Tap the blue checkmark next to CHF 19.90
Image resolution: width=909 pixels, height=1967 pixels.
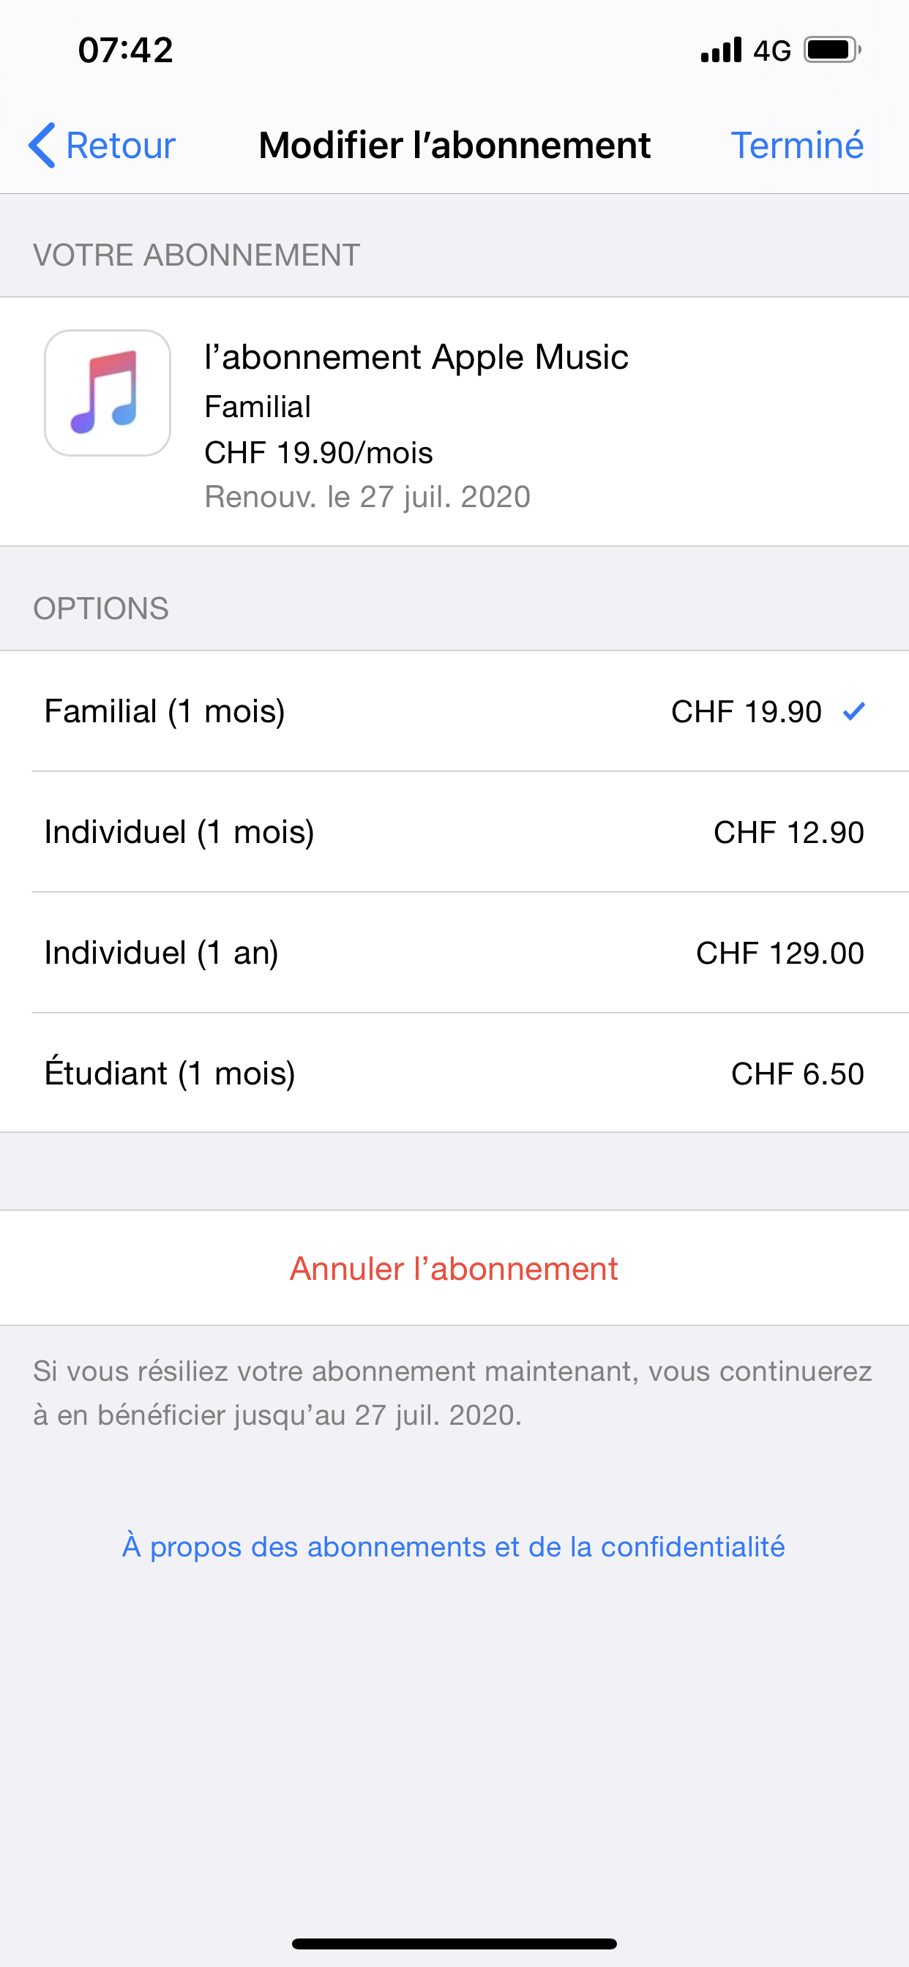853,712
